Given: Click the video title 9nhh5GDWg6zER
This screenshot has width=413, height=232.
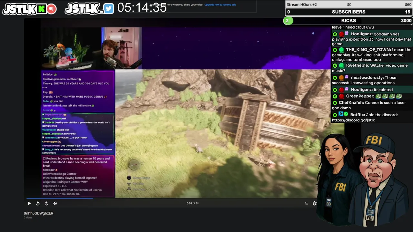Looking at the screenshot, I should click(38, 213).
